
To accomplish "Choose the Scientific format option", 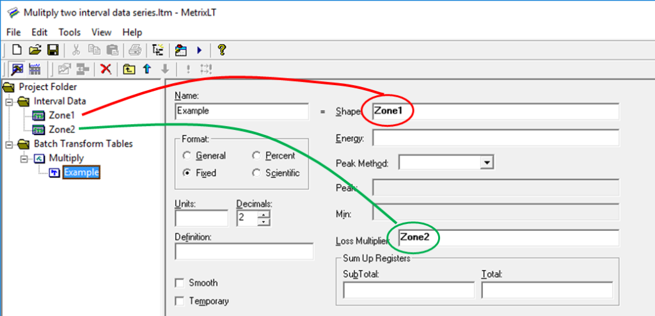I will tap(256, 173).
